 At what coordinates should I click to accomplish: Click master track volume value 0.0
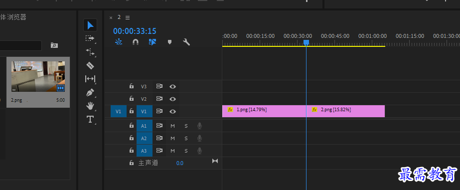[x=180, y=163]
